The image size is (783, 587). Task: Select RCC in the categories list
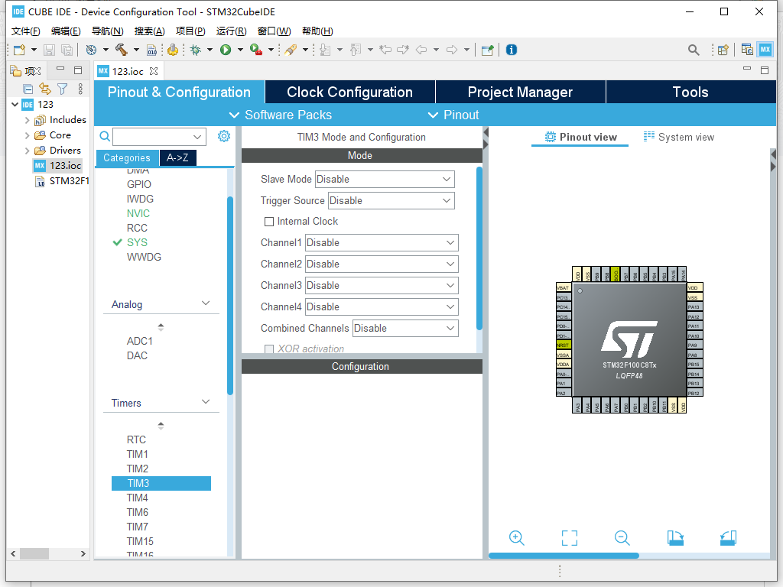pyautogui.click(x=137, y=228)
